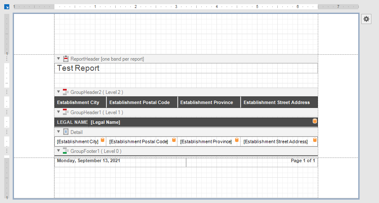Viewport: 379px width, 203px height.
Task: Collapse the ReportHeader band
Action: point(59,59)
